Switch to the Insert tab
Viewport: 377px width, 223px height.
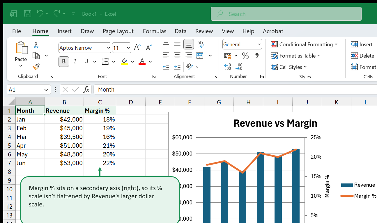pos(65,31)
